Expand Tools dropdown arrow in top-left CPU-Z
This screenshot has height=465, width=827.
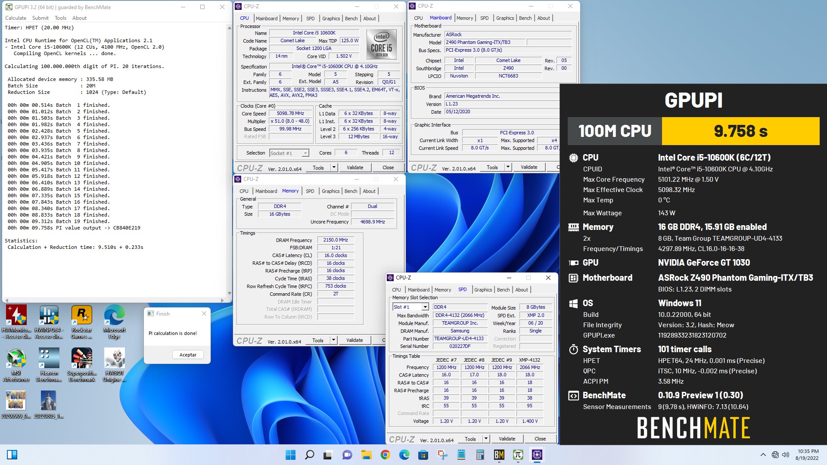[334, 167]
